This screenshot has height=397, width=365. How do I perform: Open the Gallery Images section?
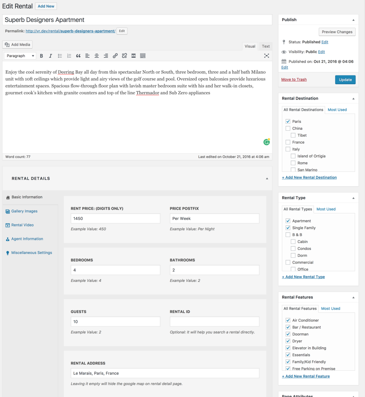tap(24, 211)
